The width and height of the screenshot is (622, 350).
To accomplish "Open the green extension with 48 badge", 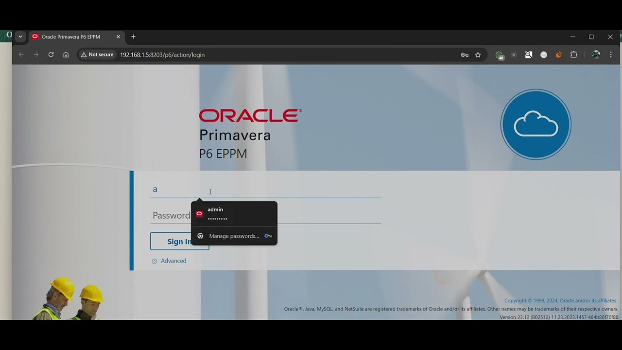I will 499,55.
